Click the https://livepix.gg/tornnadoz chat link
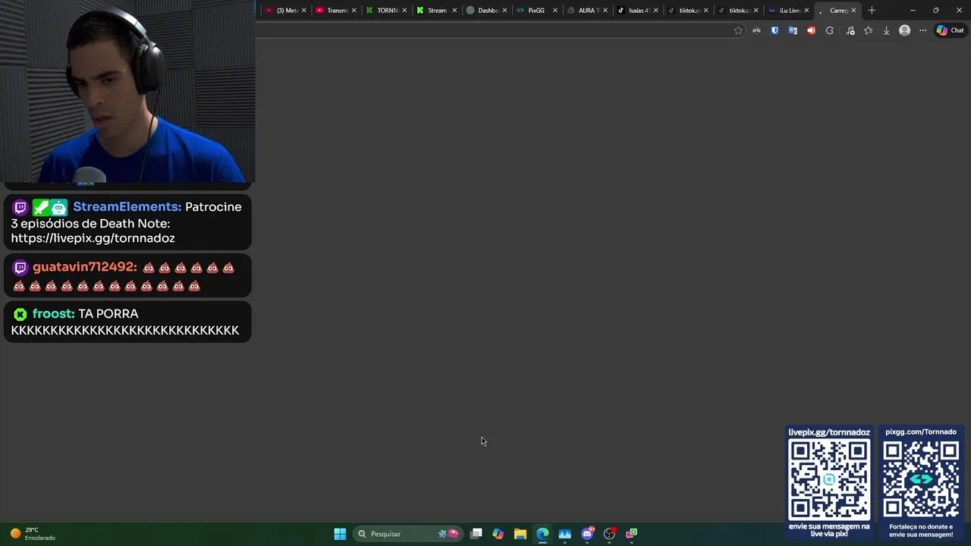The height and width of the screenshot is (546, 971). pyautogui.click(x=93, y=238)
